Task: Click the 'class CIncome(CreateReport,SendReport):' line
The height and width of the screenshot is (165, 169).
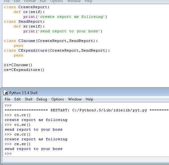Action: click(x=51, y=41)
